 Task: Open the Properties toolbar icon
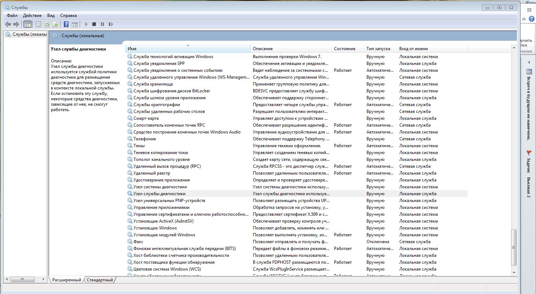[38, 24]
